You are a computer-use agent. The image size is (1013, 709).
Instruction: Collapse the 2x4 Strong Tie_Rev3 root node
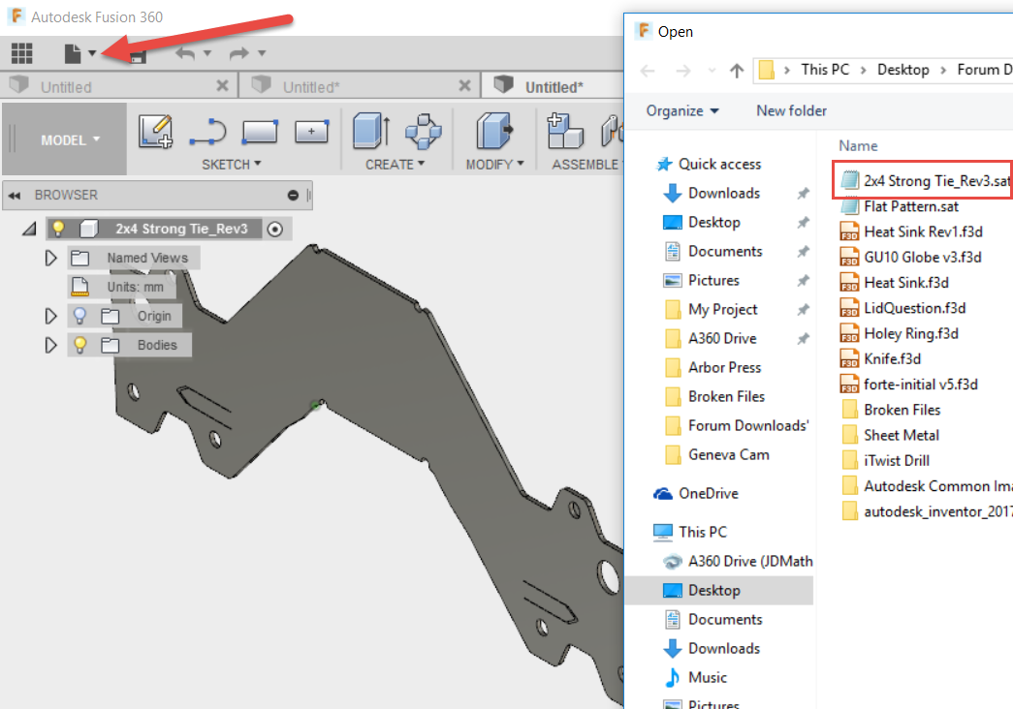tap(29, 229)
